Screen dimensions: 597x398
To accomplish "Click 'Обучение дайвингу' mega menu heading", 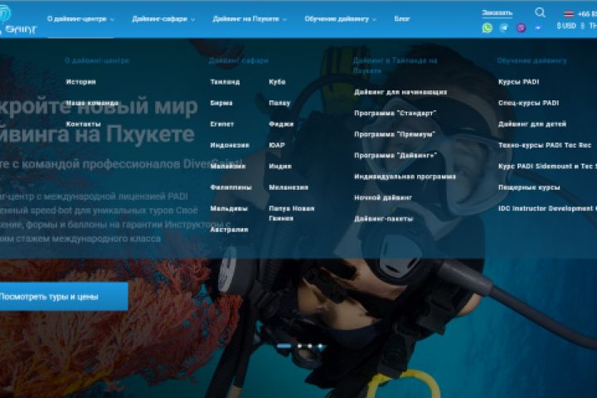I will point(531,61).
